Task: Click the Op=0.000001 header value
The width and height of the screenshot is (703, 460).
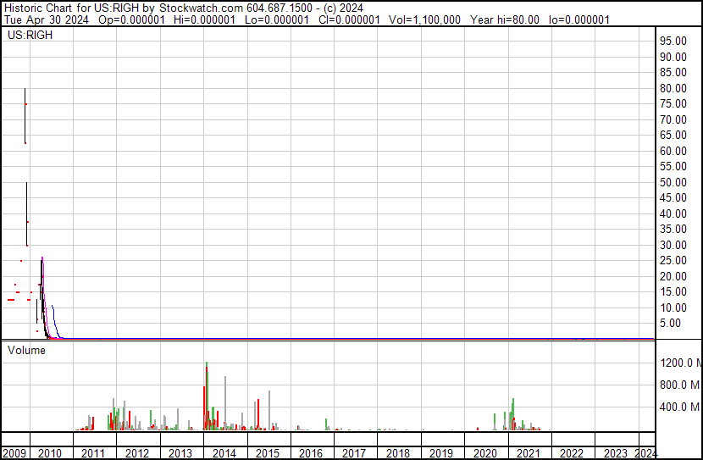Action: point(132,19)
